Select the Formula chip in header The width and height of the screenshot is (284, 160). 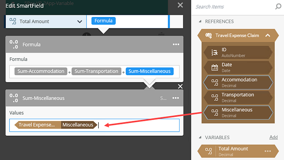pos(104,21)
